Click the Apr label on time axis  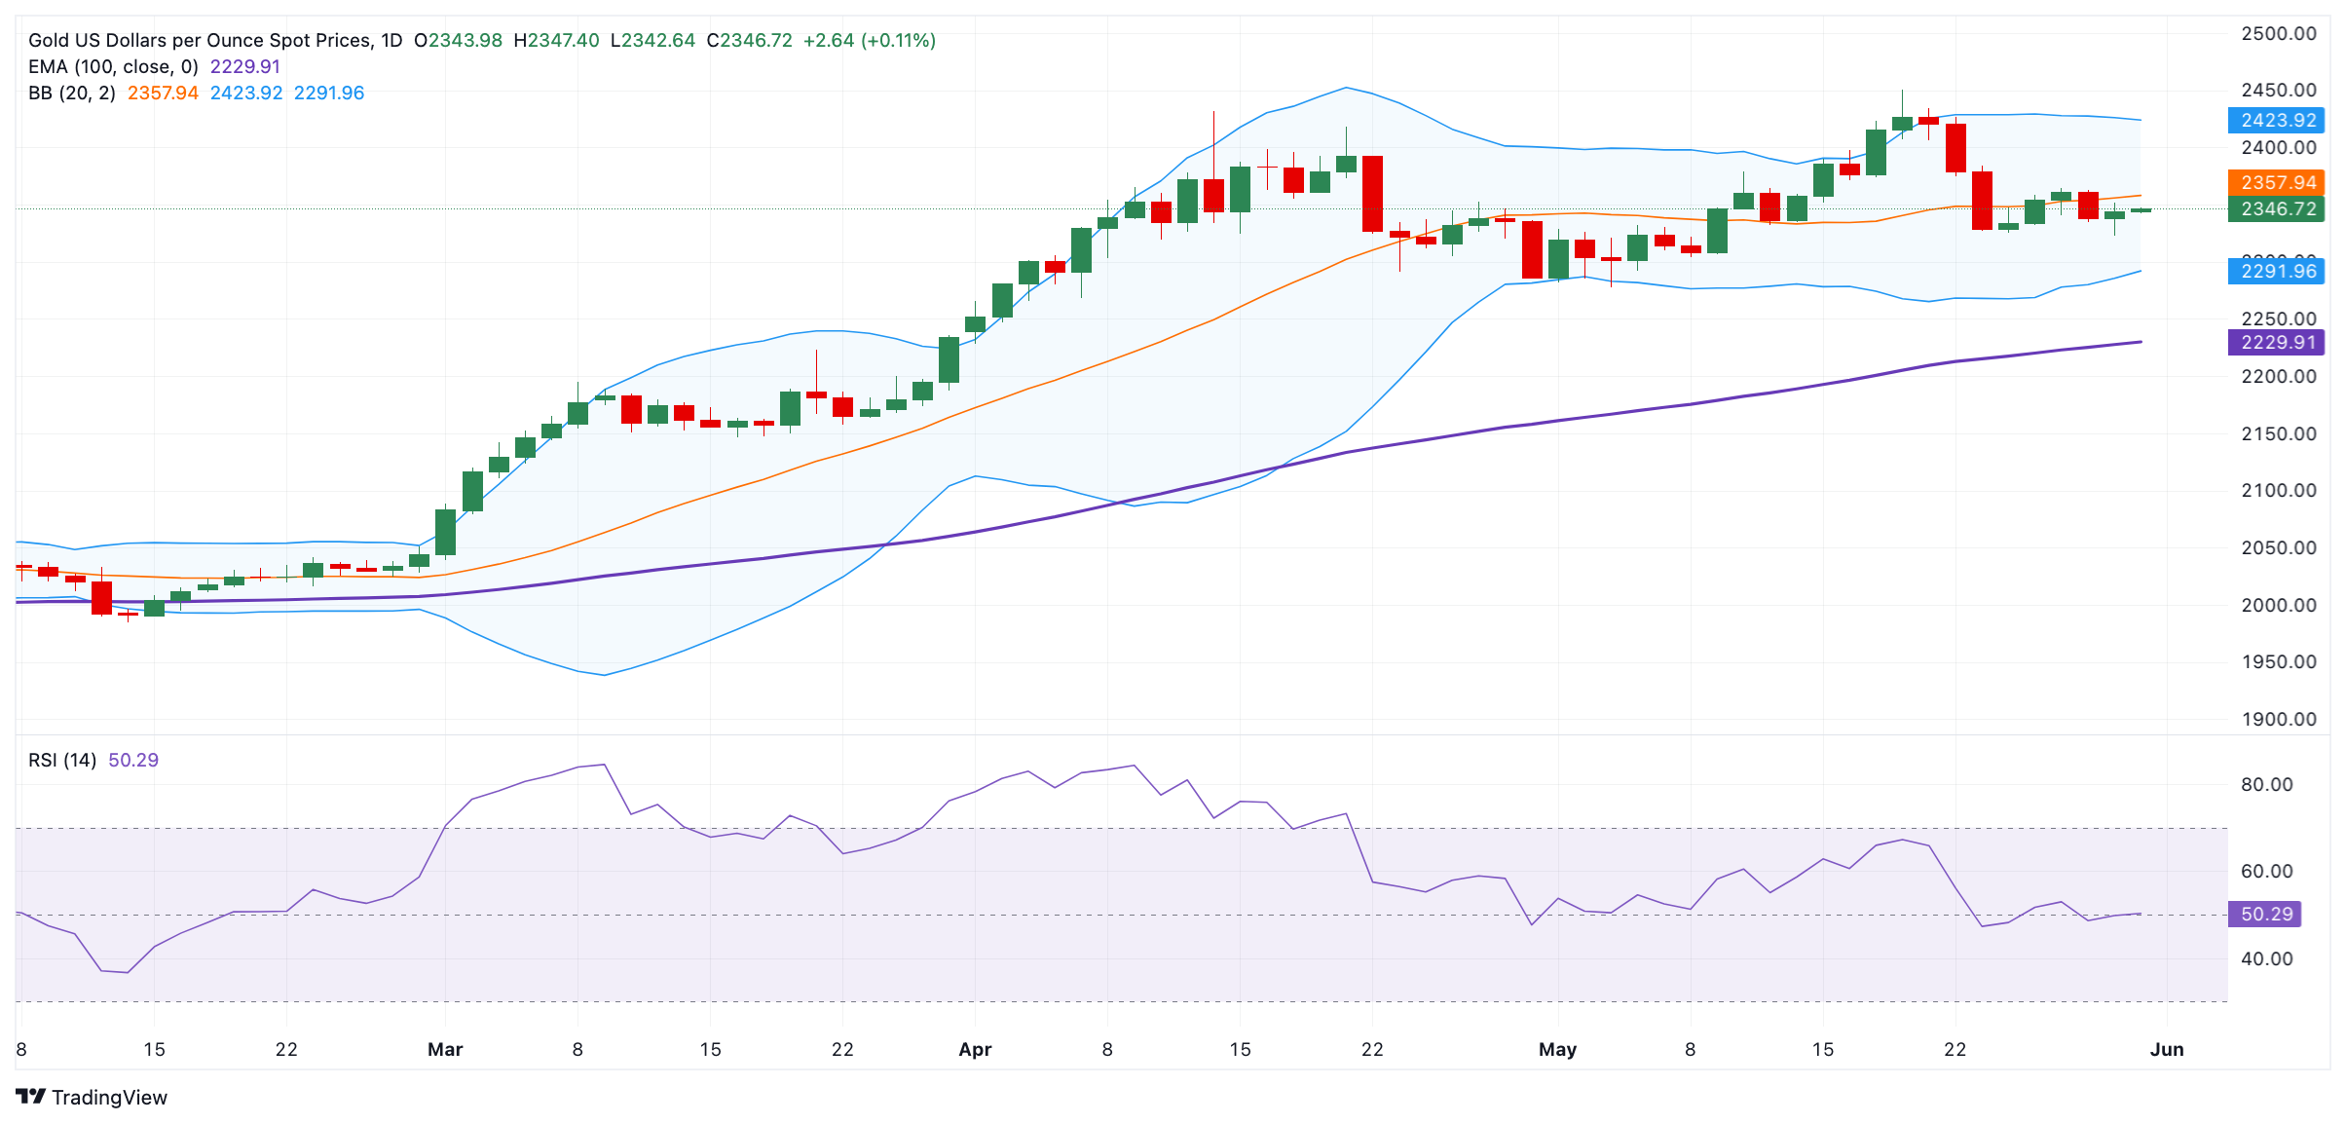pyautogui.click(x=975, y=1049)
